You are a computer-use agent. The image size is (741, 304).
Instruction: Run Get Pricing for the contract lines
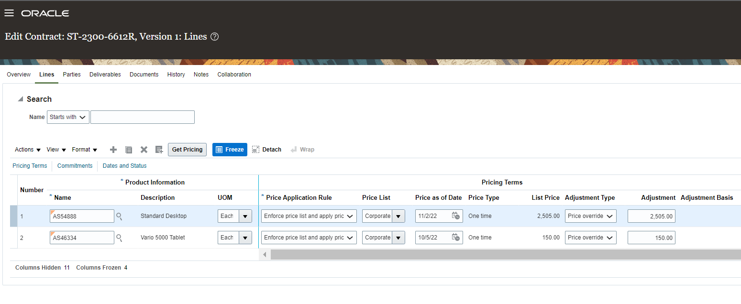pos(187,149)
